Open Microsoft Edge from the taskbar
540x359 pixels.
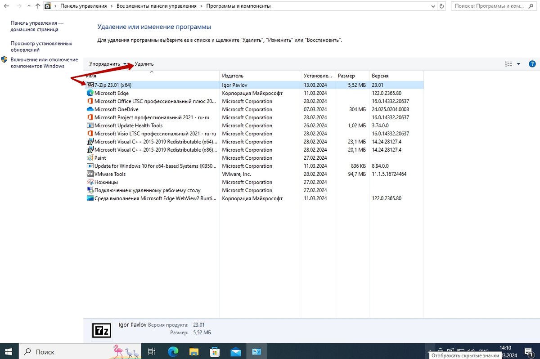point(172,351)
